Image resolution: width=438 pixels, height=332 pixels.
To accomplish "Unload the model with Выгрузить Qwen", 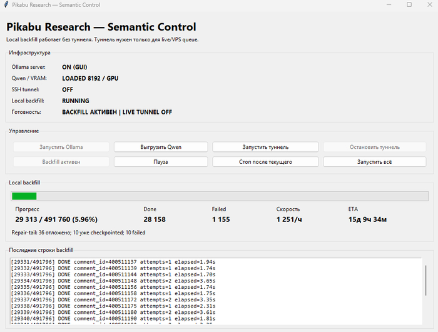I will tap(161, 147).
